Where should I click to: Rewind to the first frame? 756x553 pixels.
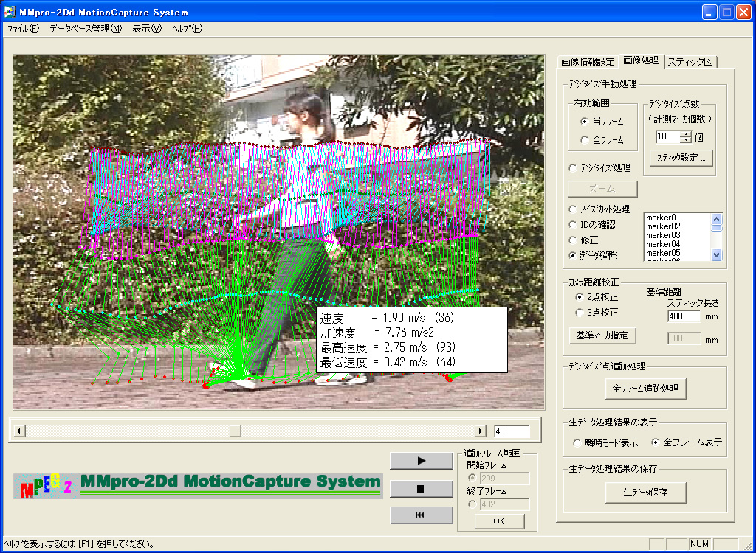(422, 515)
